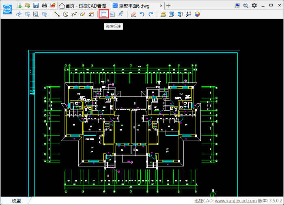Undo the last action
The height and width of the screenshot is (205, 284).
[142, 14]
